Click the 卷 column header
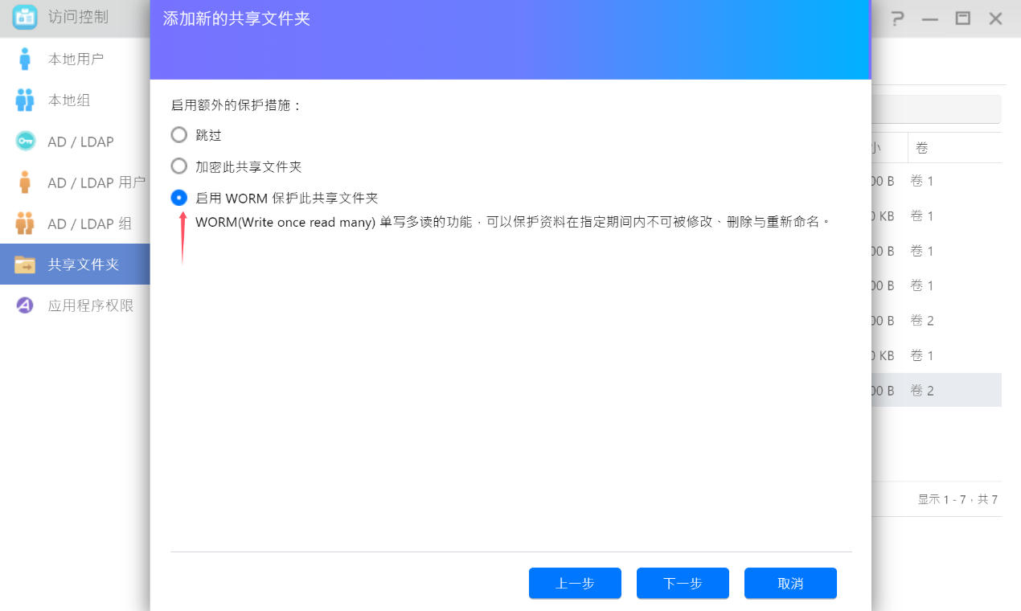1021x611 pixels. click(x=954, y=148)
